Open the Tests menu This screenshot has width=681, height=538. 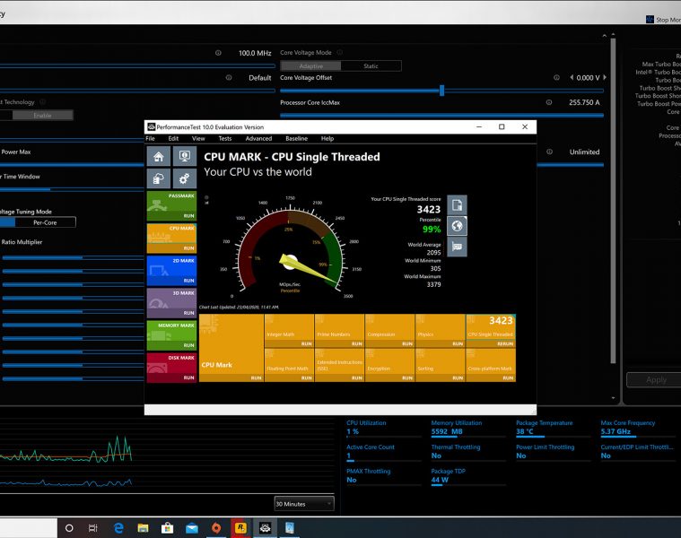tap(225, 138)
